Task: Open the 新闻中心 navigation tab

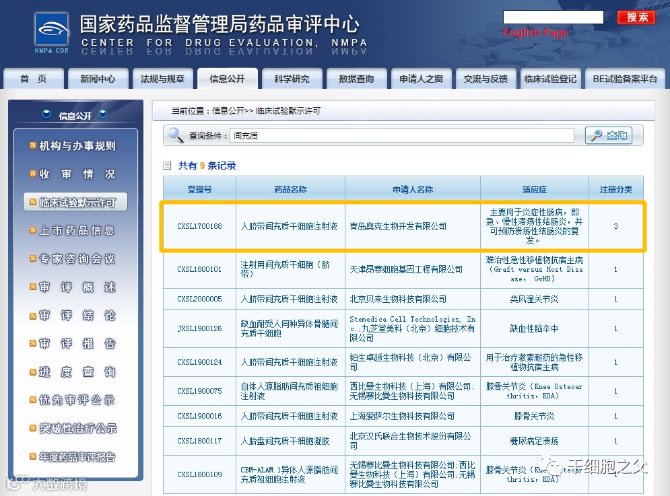Action: [x=98, y=79]
